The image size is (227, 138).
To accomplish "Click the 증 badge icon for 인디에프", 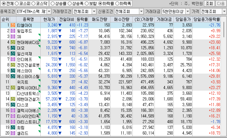I will tap(13, 59).
